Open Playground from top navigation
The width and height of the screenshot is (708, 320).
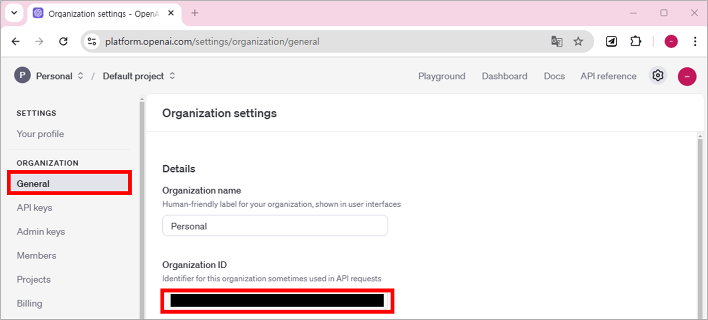442,76
